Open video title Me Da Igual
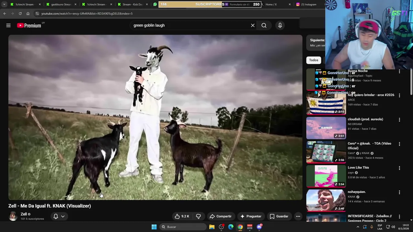Screen dimensions: 413x232 coord(50,206)
